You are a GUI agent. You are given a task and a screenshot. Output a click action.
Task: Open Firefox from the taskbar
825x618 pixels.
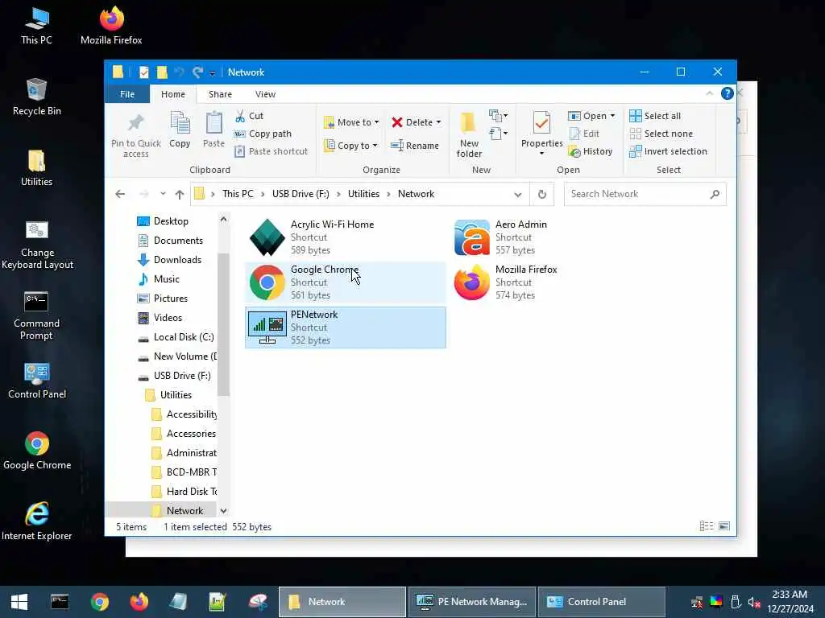pyautogui.click(x=139, y=602)
